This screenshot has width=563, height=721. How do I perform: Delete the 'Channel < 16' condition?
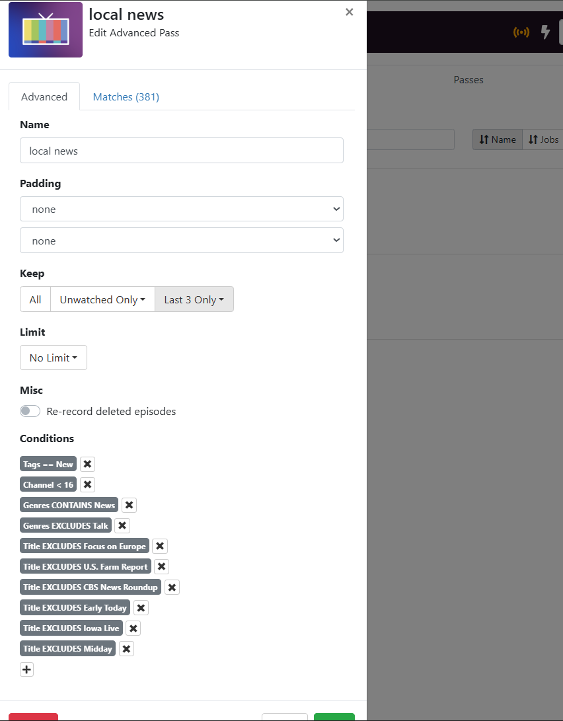point(87,484)
